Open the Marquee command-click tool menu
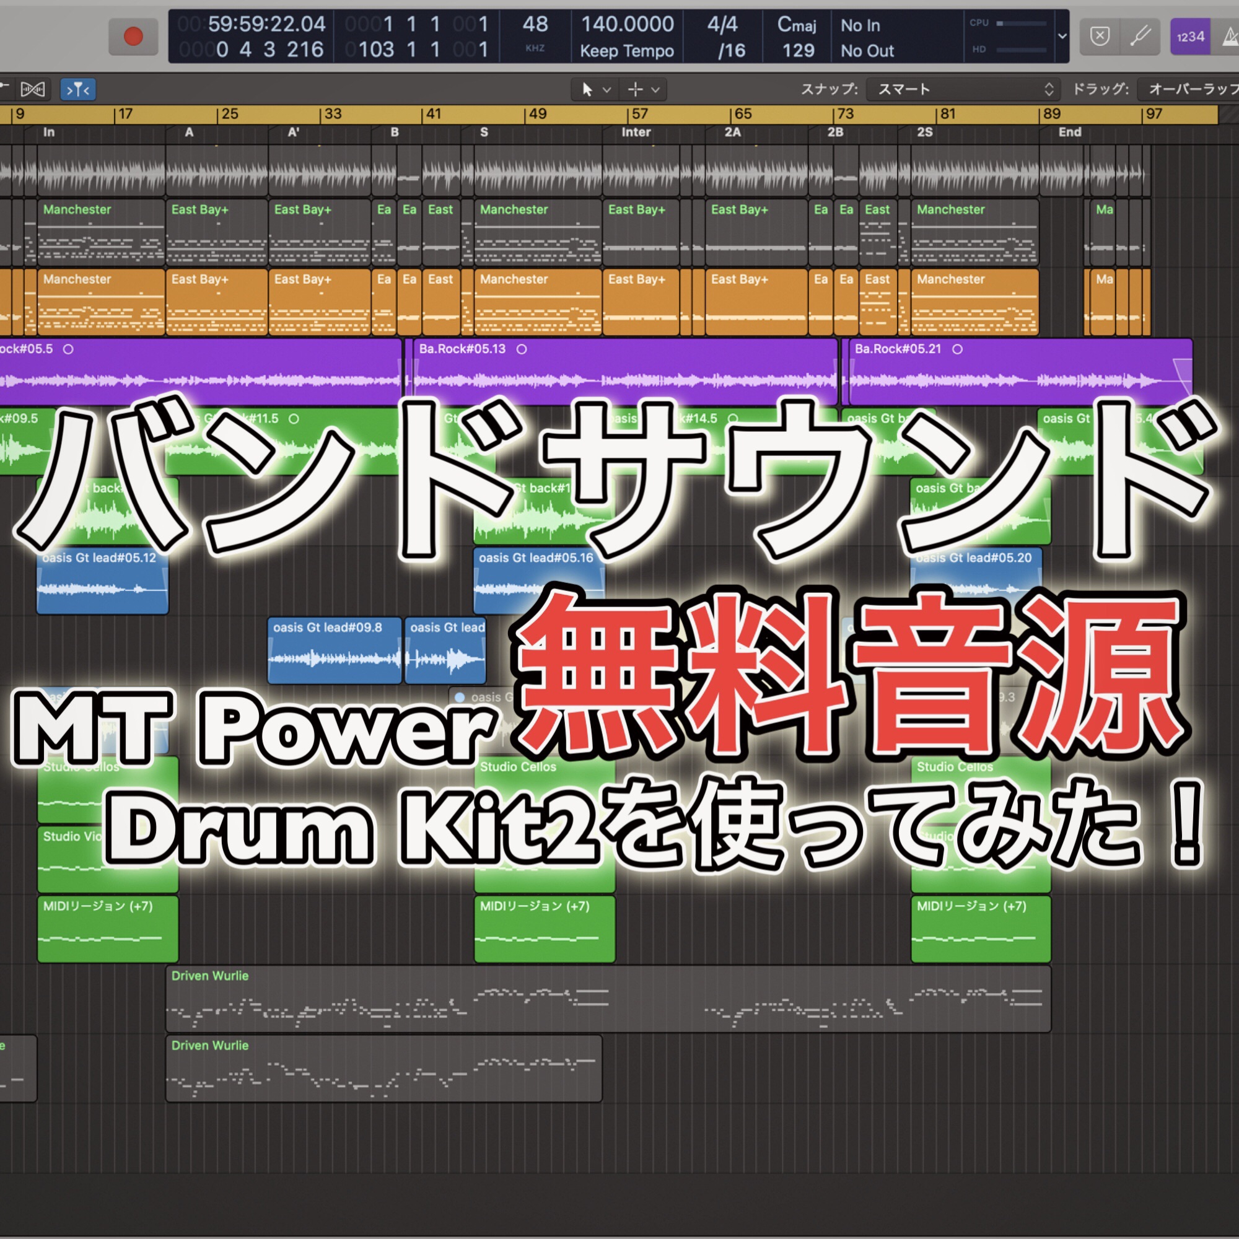Screen dimensions: 1239x1239 pyautogui.click(x=643, y=89)
